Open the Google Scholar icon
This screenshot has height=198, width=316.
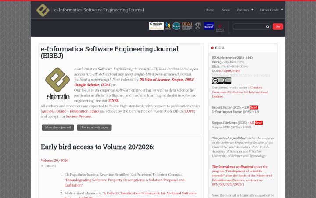click(x=197, y=26)
